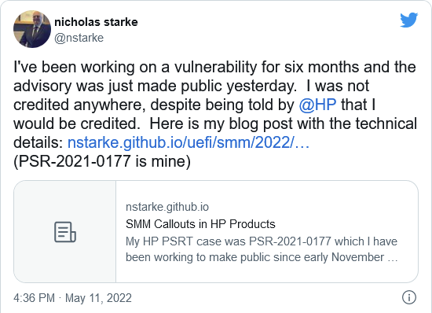Screen dimensions: 432x313
Task: Click the Twitter bird logo
Action: 409,20
